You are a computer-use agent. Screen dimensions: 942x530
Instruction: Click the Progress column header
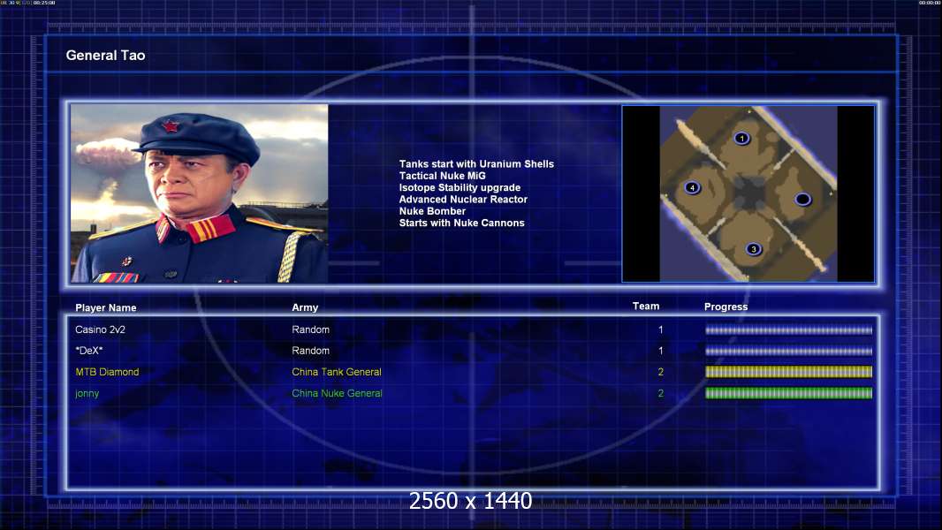tap(725, 307)
